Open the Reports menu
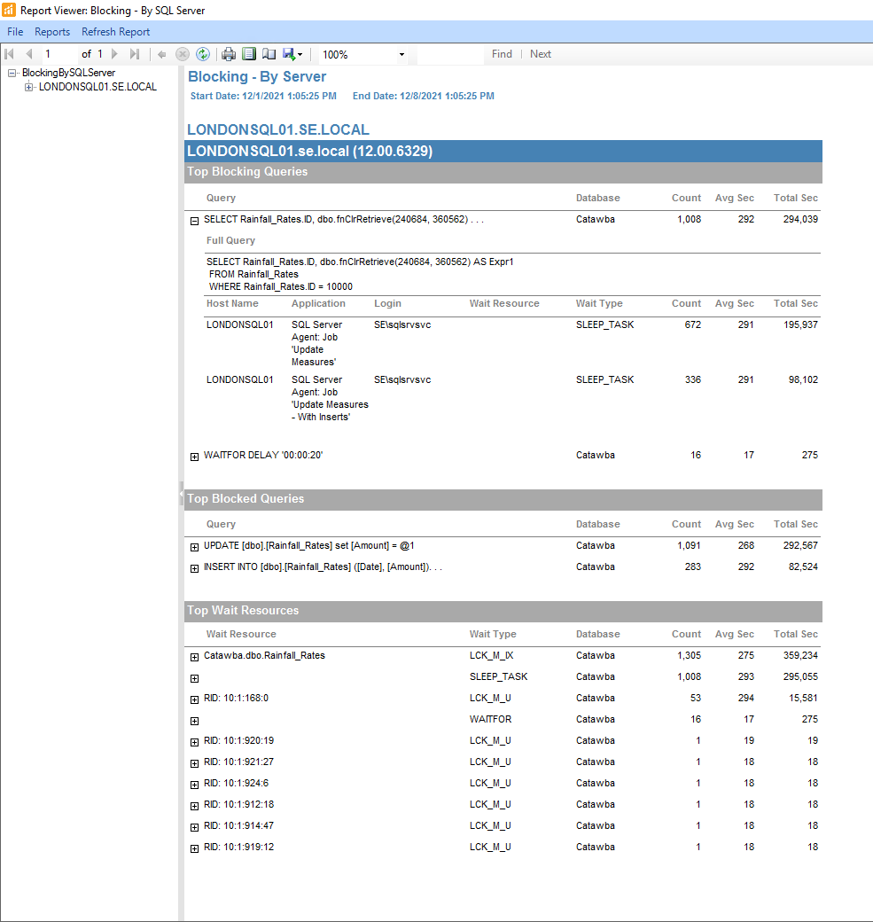 52,32
